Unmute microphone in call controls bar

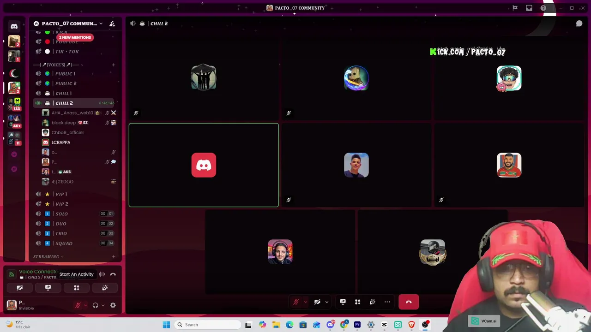coord(296,302)
